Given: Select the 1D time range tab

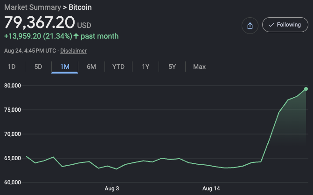Looking at the screenshot, I should coord(12,67).
